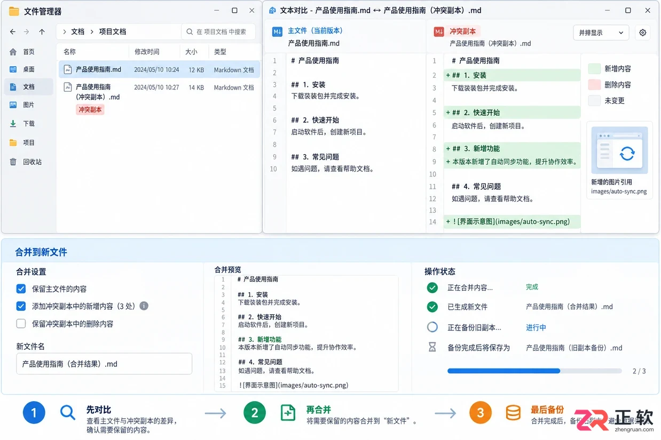Click the pink 删除内容 legend swatch

[594, 85]
